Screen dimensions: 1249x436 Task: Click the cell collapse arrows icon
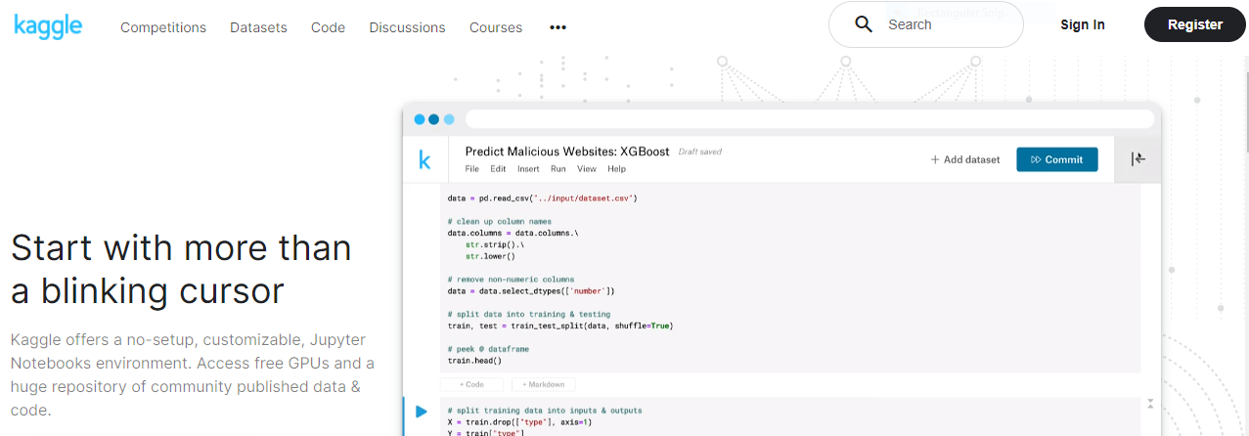(x=1150, y=404)
